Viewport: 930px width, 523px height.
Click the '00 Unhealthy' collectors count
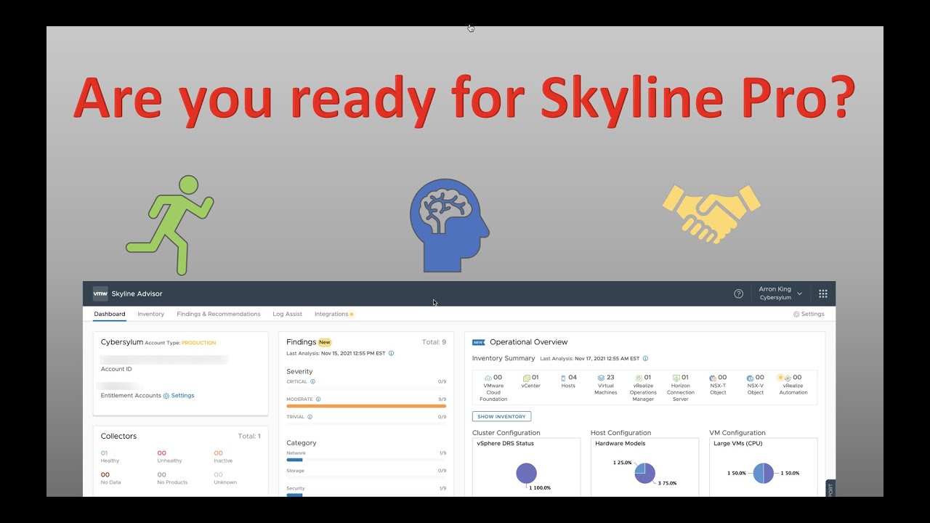tap(169, 456)
